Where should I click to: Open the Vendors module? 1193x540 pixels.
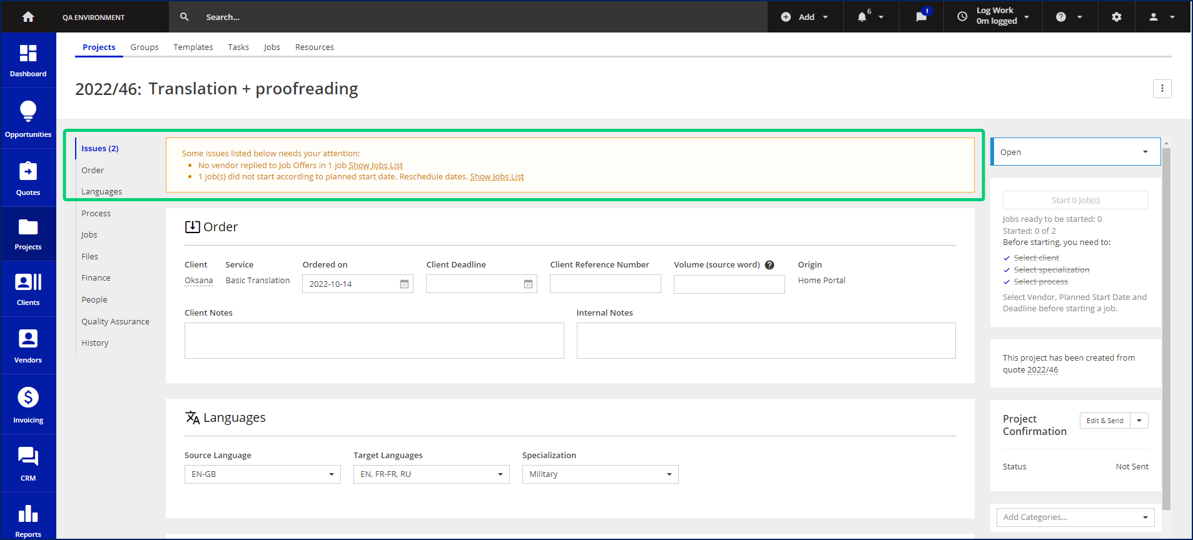pyautogui.click(x=28, y=346)
